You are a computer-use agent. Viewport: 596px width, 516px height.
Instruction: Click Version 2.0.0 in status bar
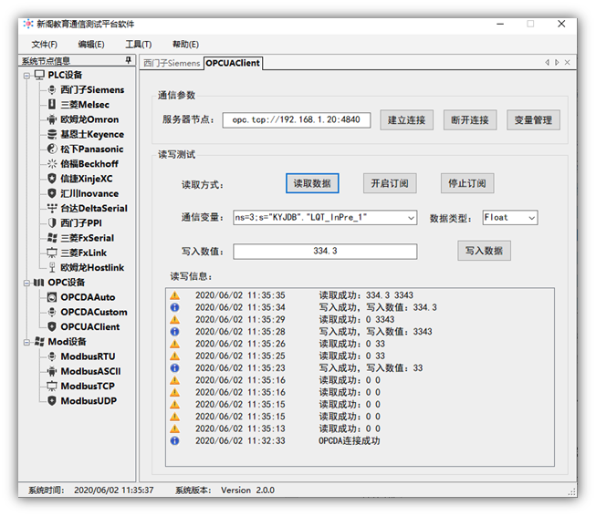pos(248,490)
